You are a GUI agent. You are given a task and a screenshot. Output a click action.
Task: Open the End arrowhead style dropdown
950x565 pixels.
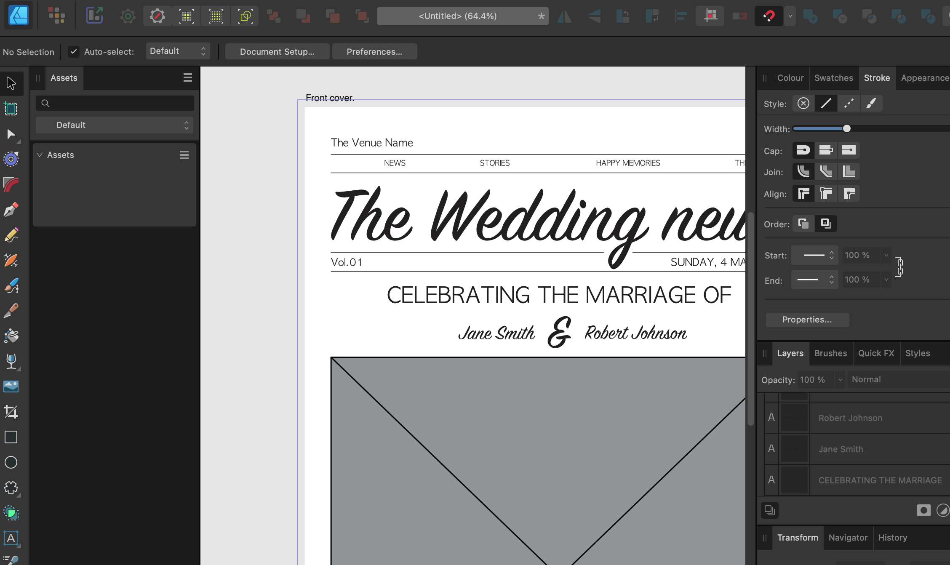814,280
